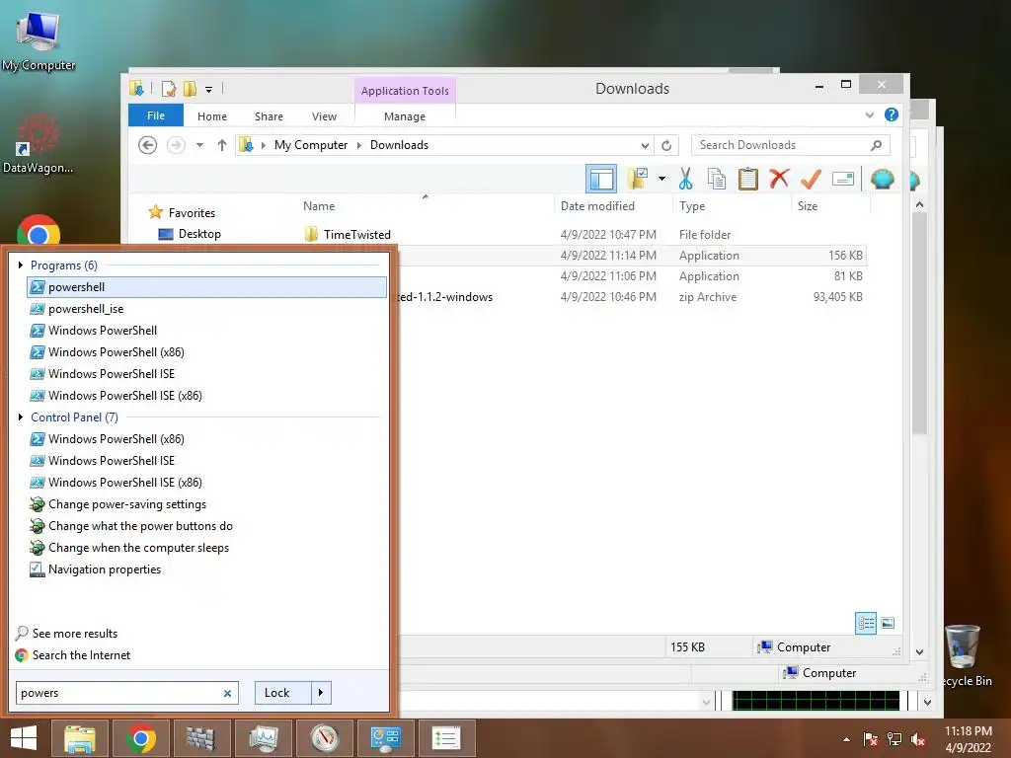
Task: Refresh the Downloads folder
Action: click(x=666, y=146)
